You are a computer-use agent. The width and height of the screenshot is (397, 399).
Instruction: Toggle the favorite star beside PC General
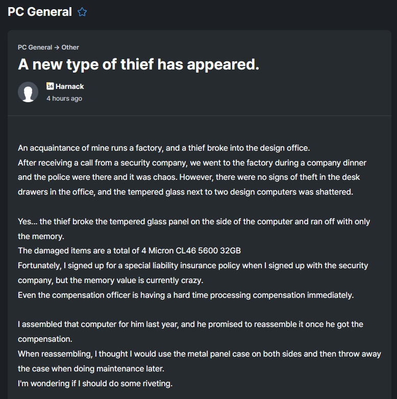coord(82,12)
